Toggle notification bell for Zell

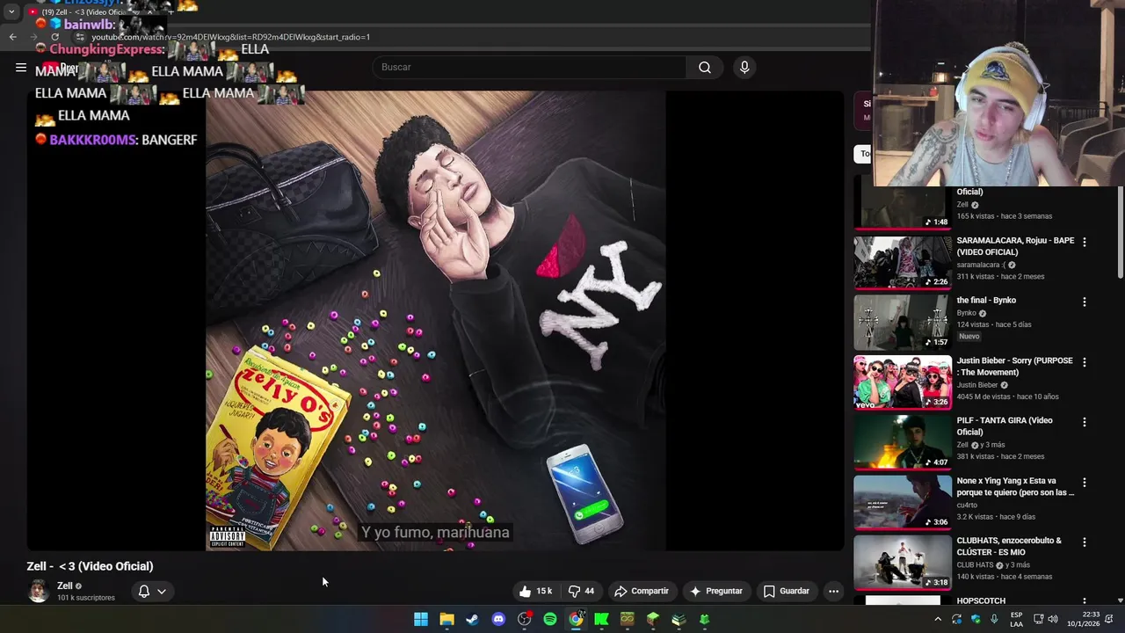(x=144, y=591)
